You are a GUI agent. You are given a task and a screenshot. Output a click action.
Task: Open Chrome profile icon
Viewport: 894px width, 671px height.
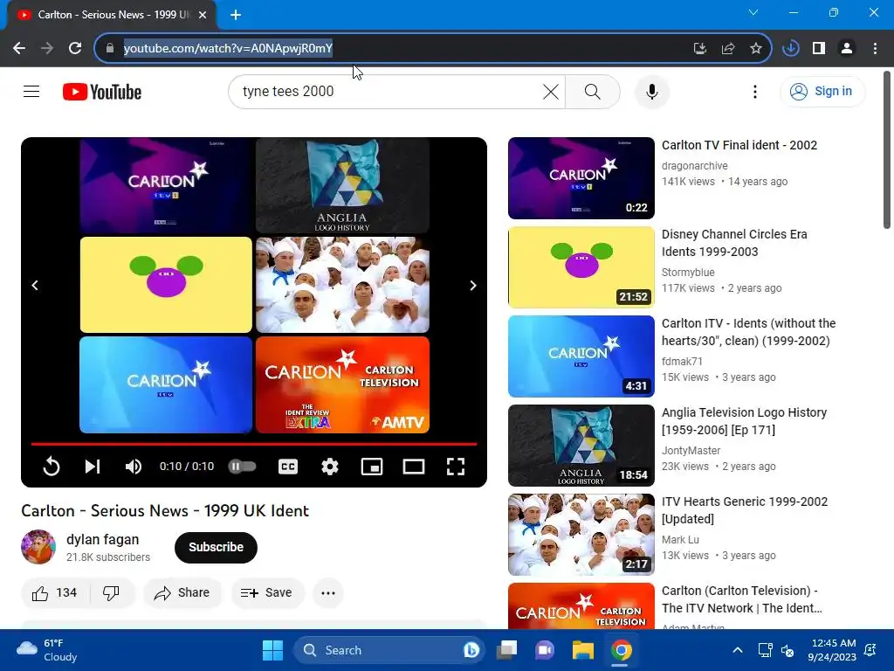coord(847,49)
